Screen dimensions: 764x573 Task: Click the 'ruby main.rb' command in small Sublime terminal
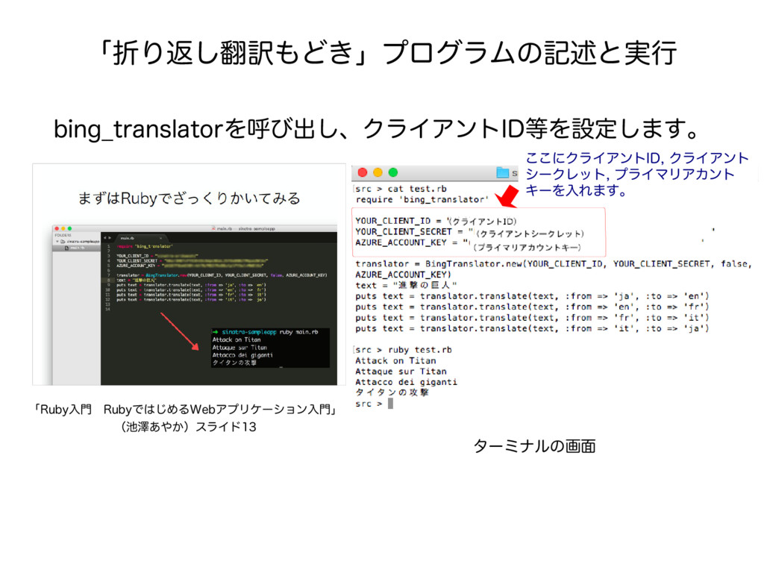(x=298, y=332)
